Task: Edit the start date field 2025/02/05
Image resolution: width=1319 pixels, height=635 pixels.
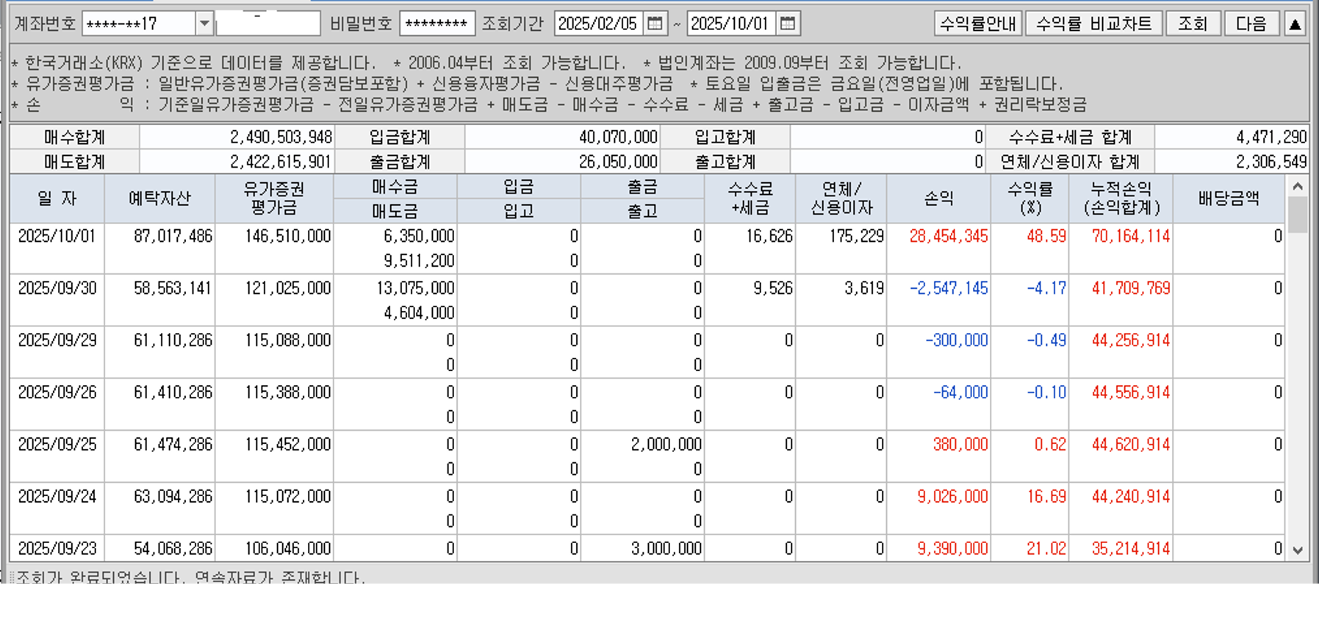Action: click(599, 24)
